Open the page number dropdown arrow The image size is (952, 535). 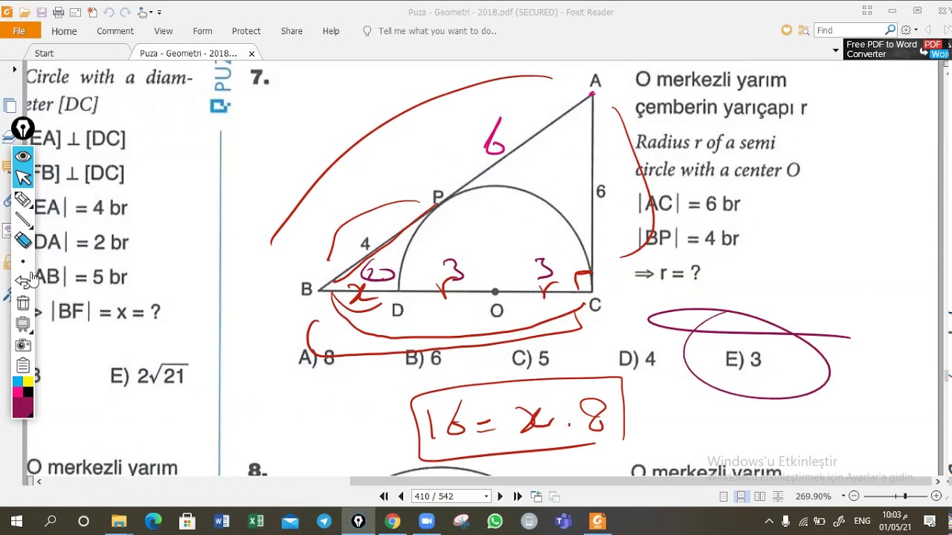click(x=486, y=496)
